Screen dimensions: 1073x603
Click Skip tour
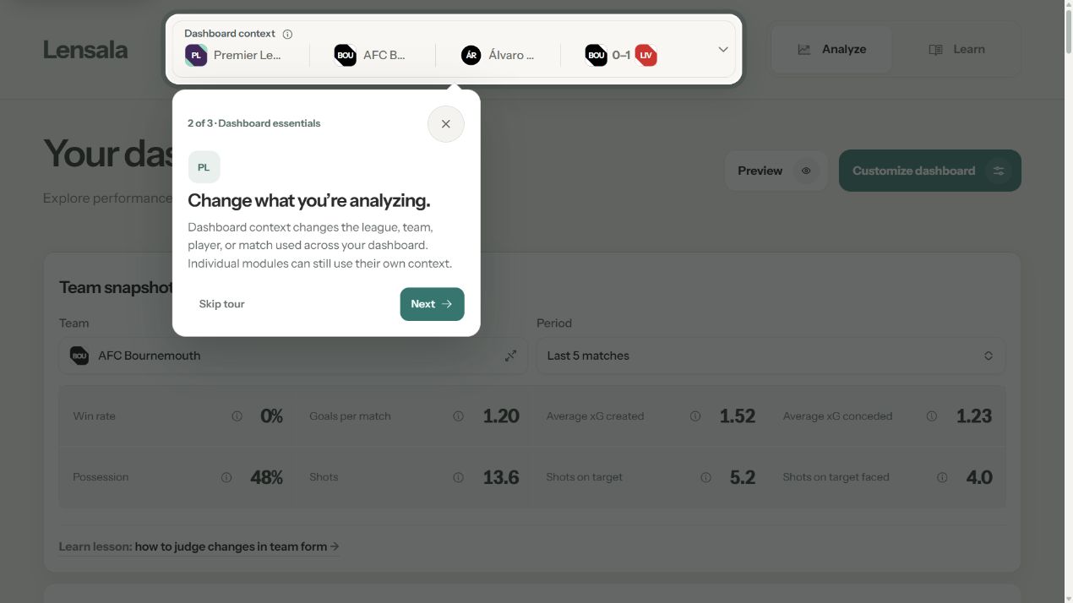[221, 304]
